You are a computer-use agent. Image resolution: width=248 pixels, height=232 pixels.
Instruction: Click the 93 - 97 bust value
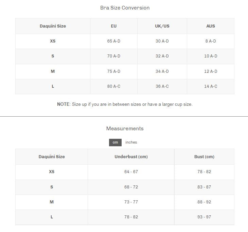[204, 217]
